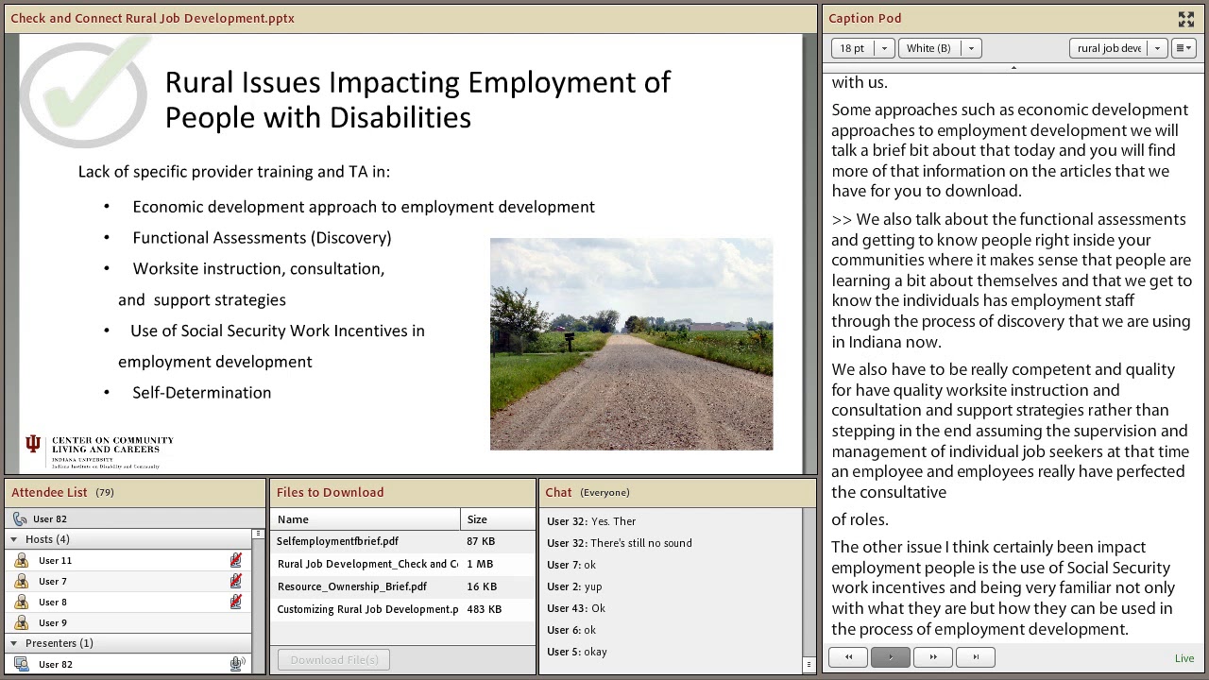Select Resource_Ownership_Brief.pdf file
Viewport: 1209px width, 680px height.
(402, 586)
